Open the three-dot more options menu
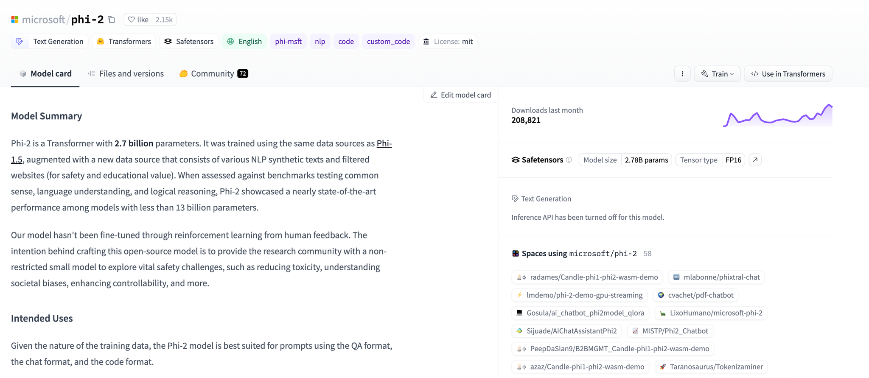 (682, 74)
